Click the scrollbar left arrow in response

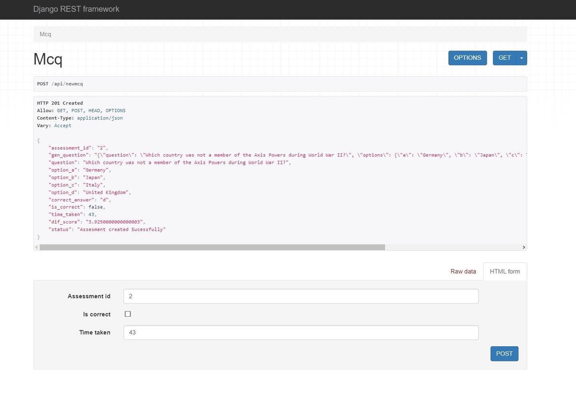(37, 247)
